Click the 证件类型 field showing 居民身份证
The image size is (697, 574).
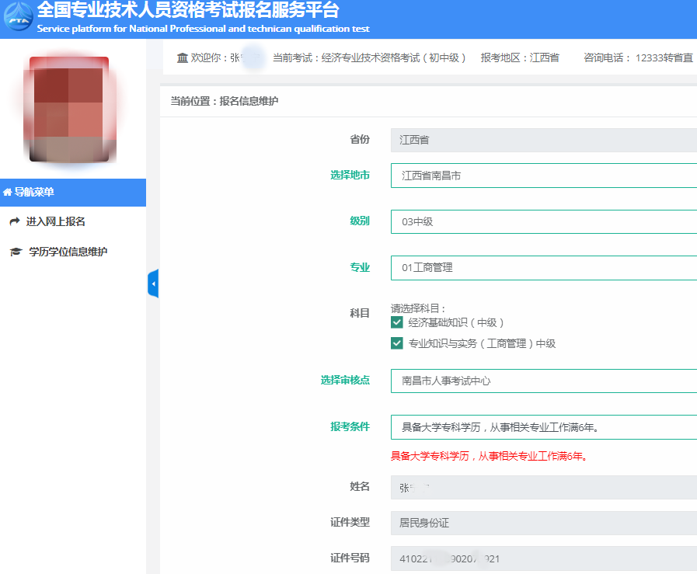pos(544,523)
